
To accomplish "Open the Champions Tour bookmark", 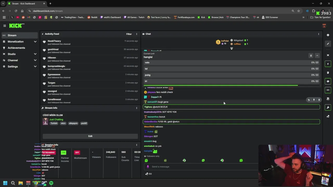I will 238,17.
